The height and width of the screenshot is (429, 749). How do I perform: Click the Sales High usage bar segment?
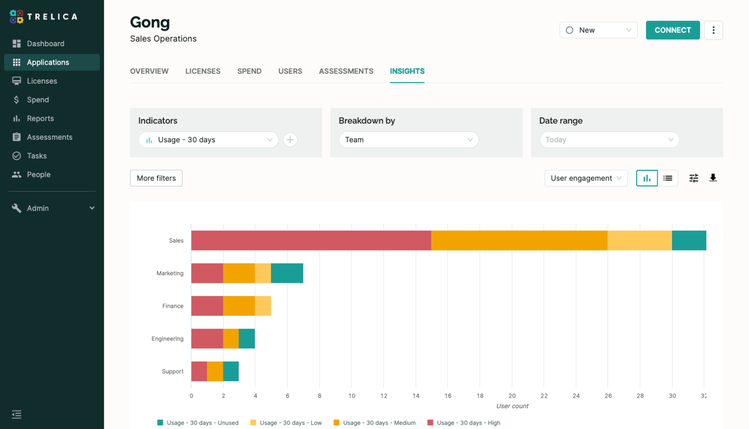click(x=311, y=240)
